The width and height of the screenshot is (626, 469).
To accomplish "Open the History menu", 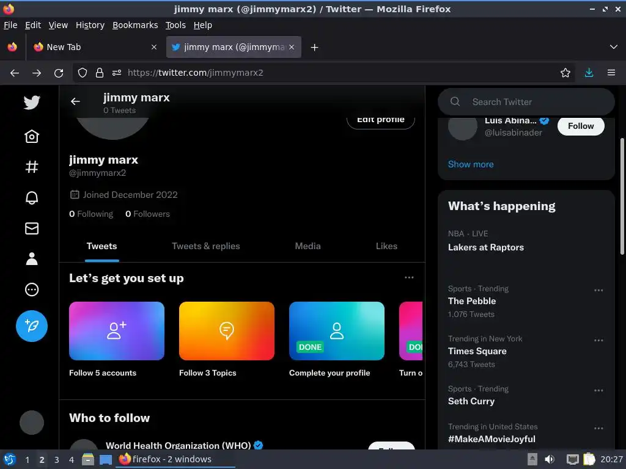I will pos(90,25).
